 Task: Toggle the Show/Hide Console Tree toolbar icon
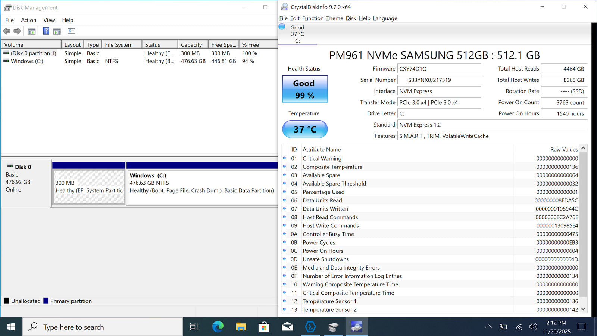[32, 31]
